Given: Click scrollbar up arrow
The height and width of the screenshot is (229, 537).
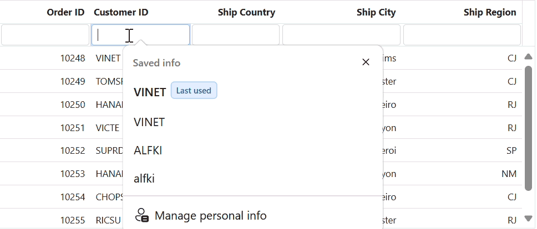Looking at the screenshot, I should pos(529,56).
